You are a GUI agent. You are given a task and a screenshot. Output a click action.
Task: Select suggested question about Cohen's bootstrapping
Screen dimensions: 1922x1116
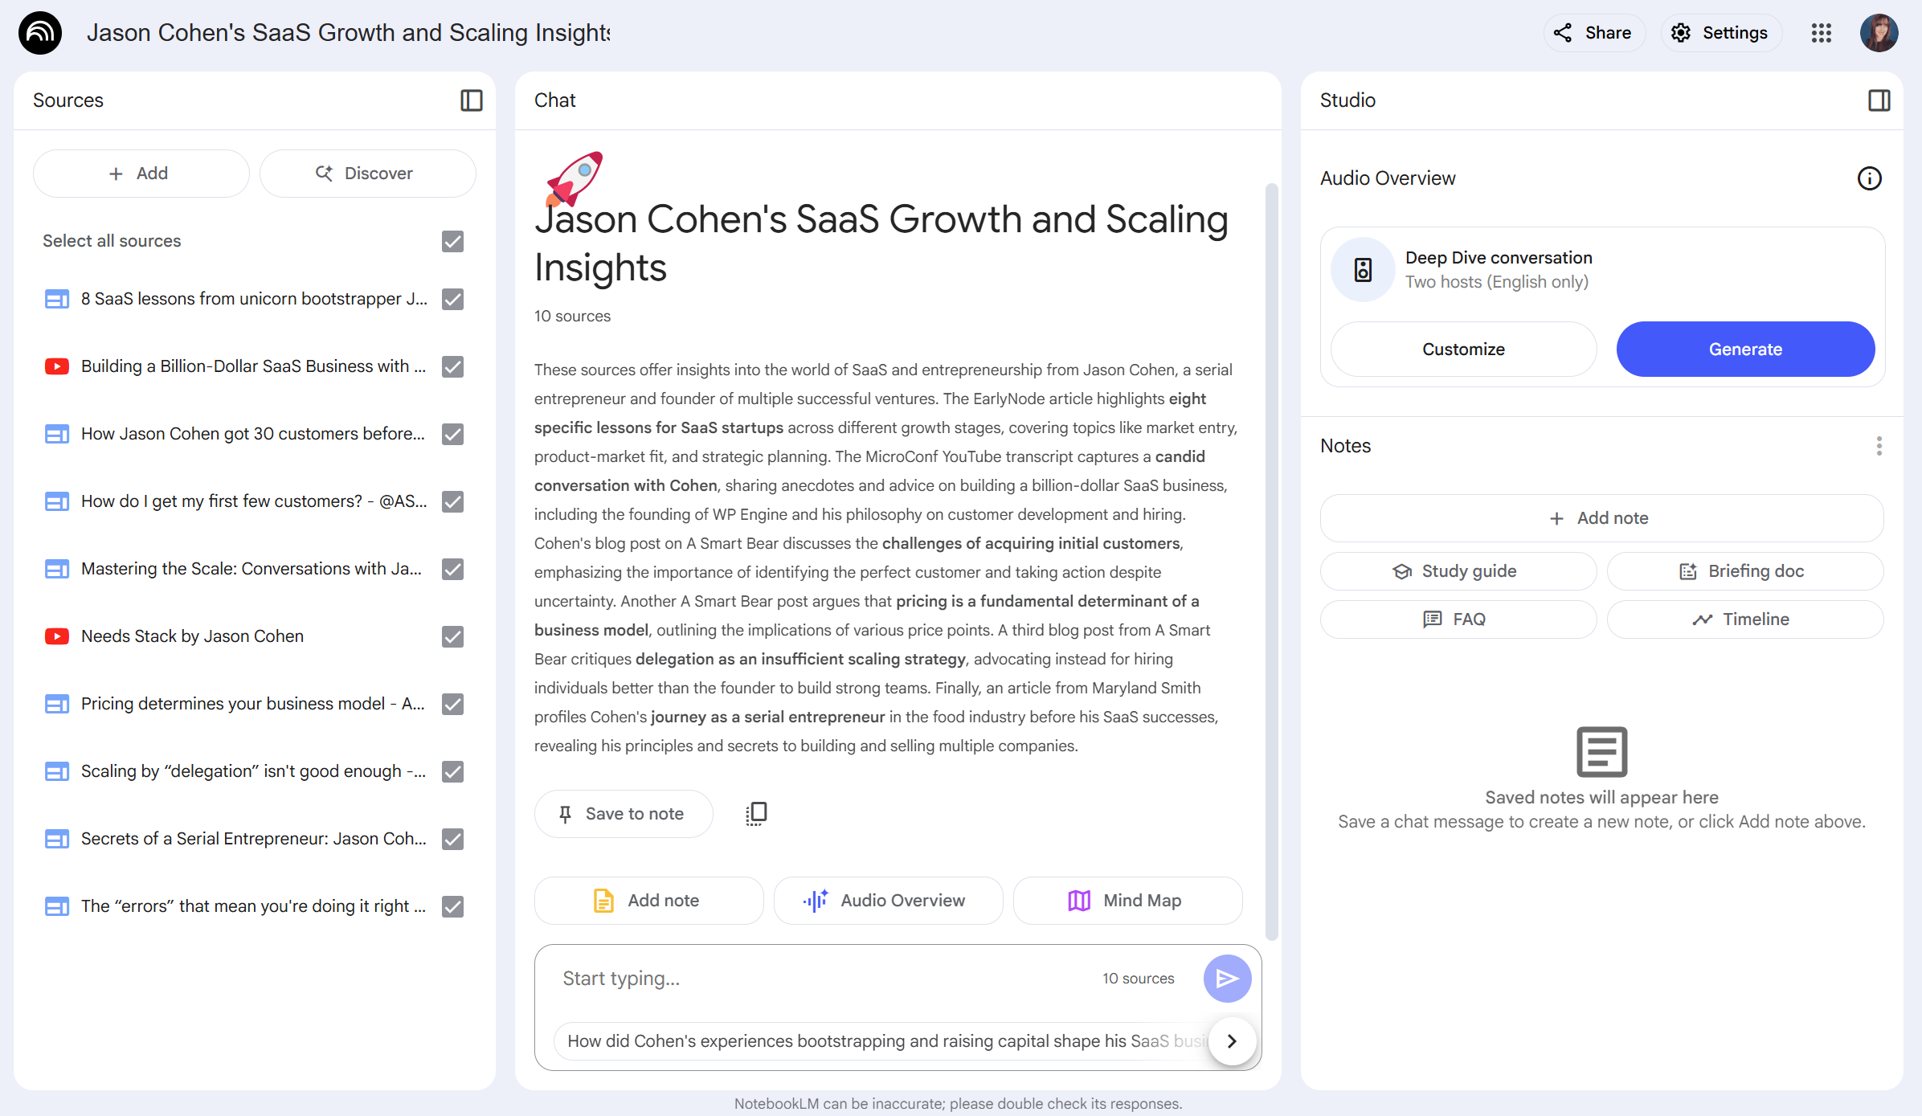[x=882, y=1041]
